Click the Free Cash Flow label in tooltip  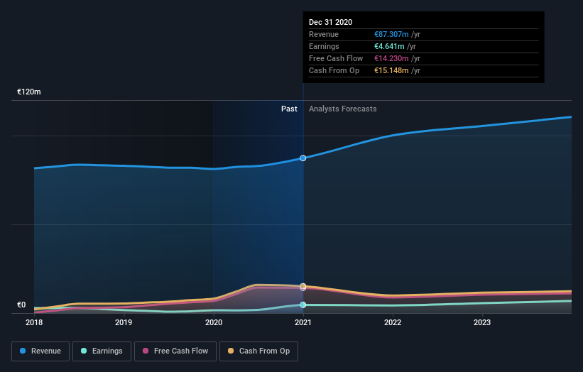click(x=336, y=58)
